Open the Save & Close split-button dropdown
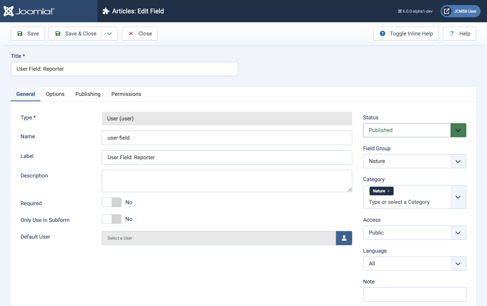487x306 pixels. tap(109, 33)
